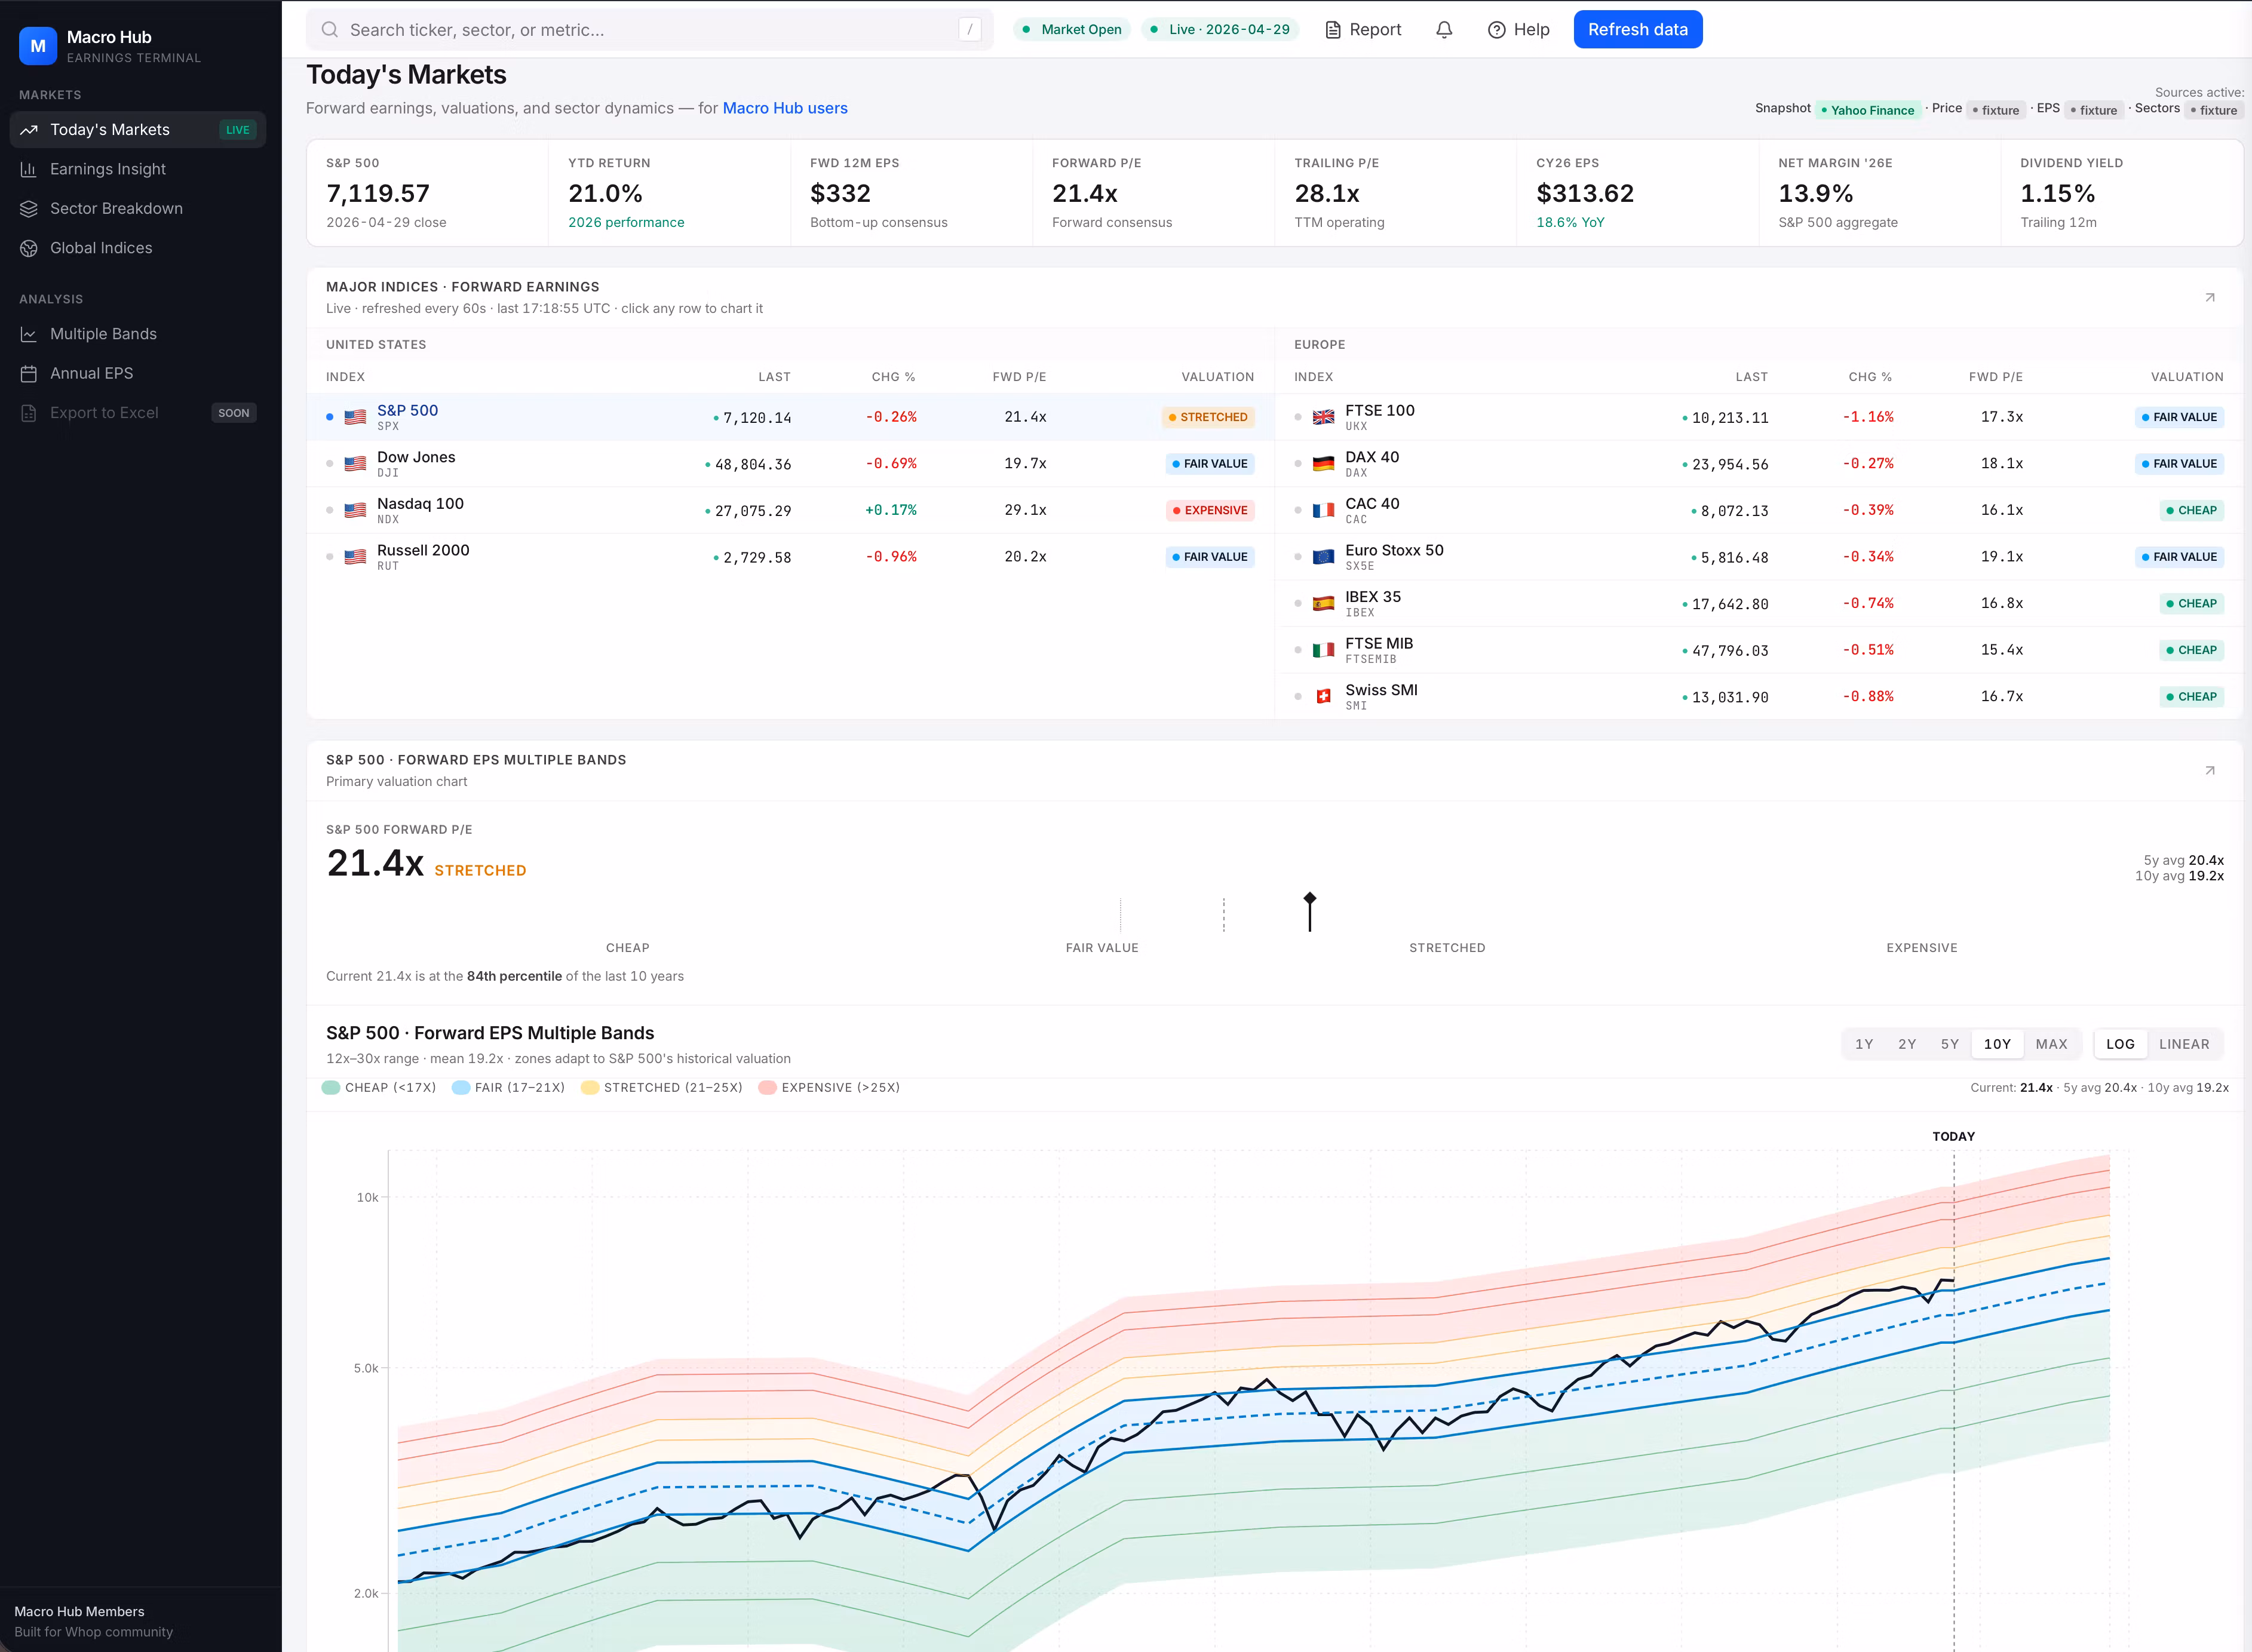
Task: Click the Fair legend color swatch
Action: [461, 1088]
